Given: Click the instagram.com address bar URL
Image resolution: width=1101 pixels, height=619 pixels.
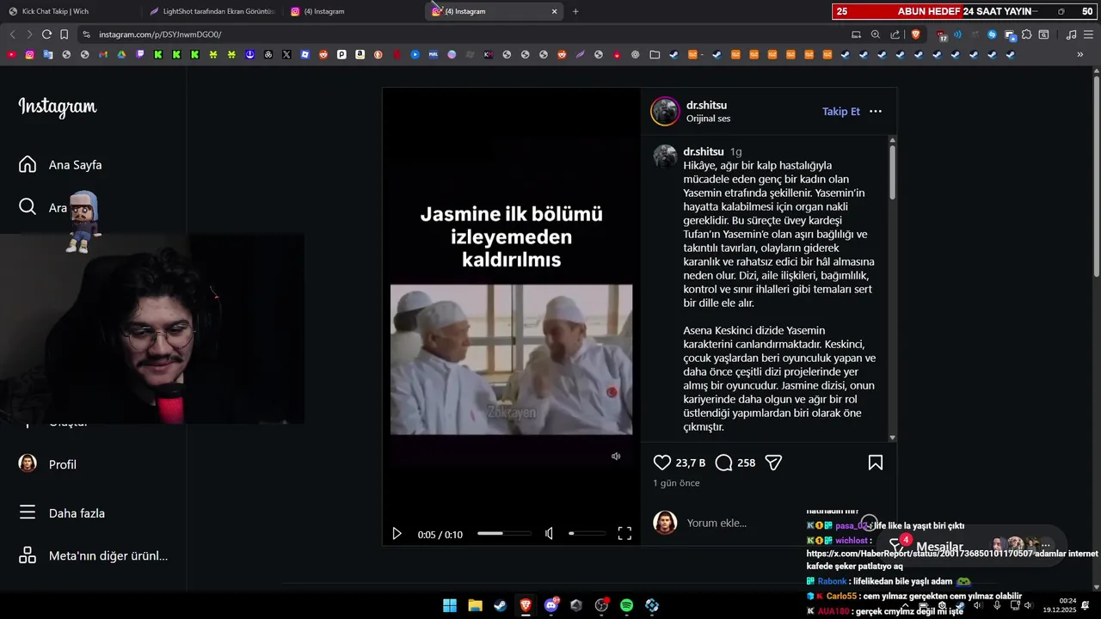Looking at the screenshot, I should (x=160, y=34).
